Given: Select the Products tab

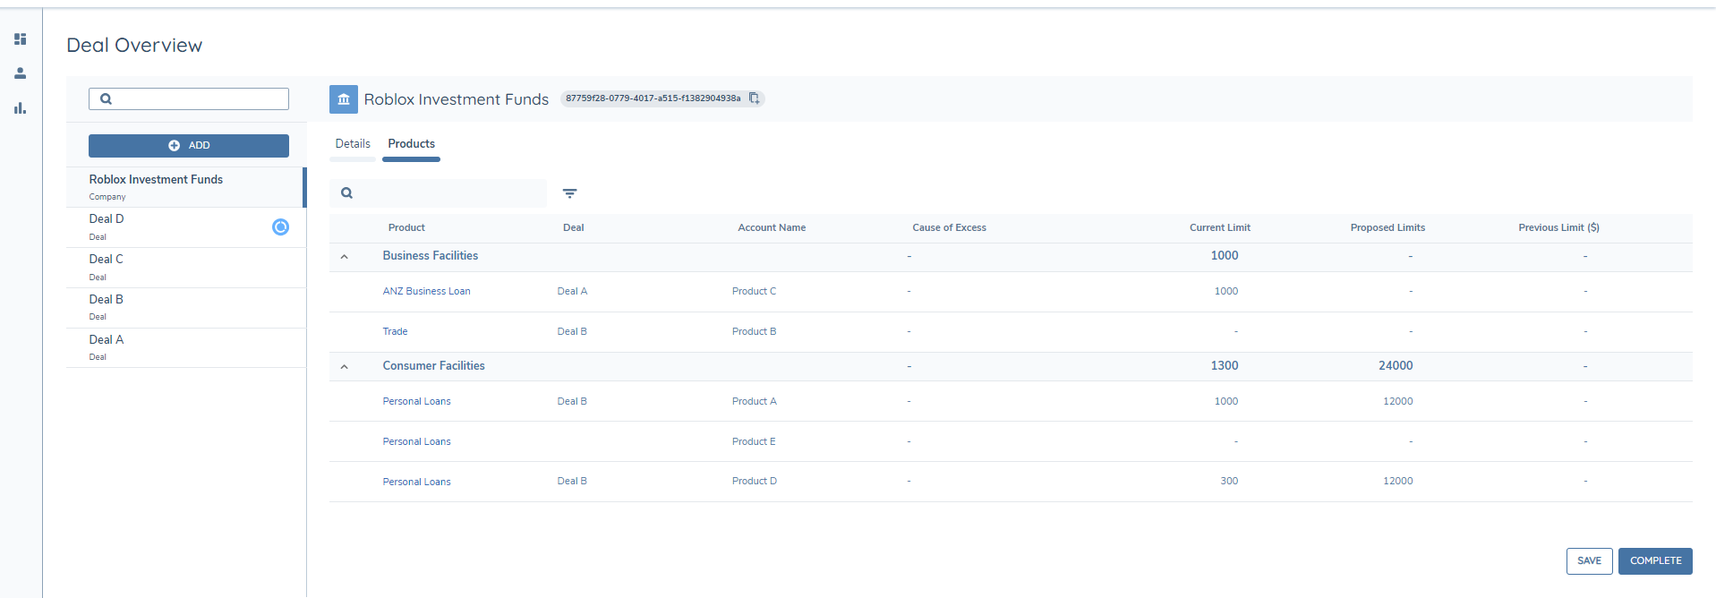Looking at the screenshot, I should pos(411,144).
